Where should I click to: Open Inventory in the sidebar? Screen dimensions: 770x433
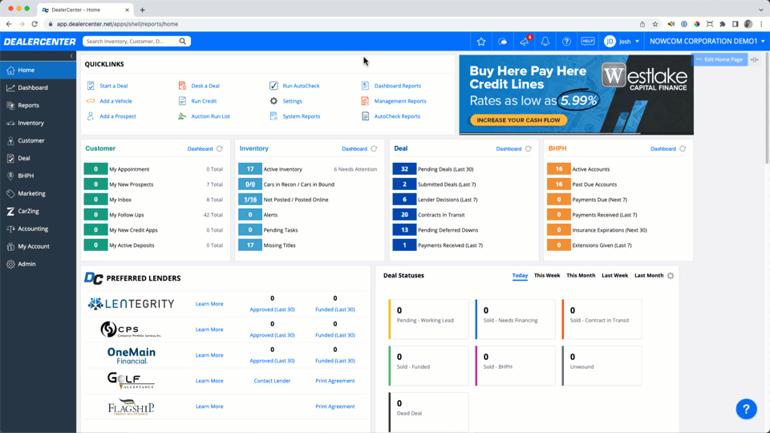[x=30, y=123]
